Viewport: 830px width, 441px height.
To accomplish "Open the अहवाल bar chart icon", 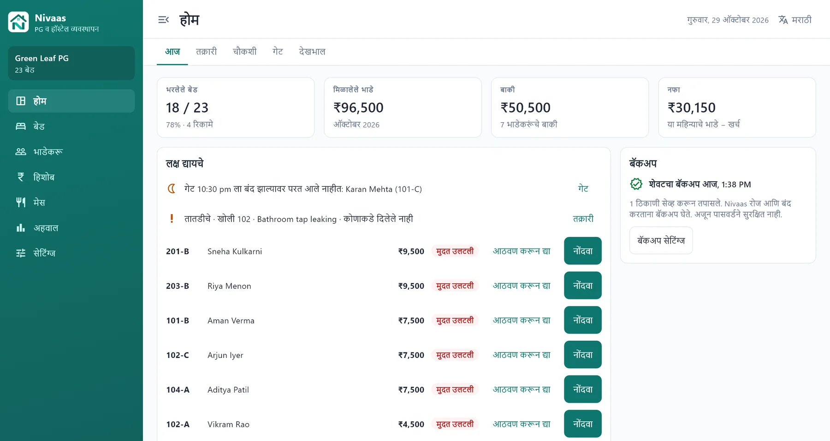I will coord(21,228).
